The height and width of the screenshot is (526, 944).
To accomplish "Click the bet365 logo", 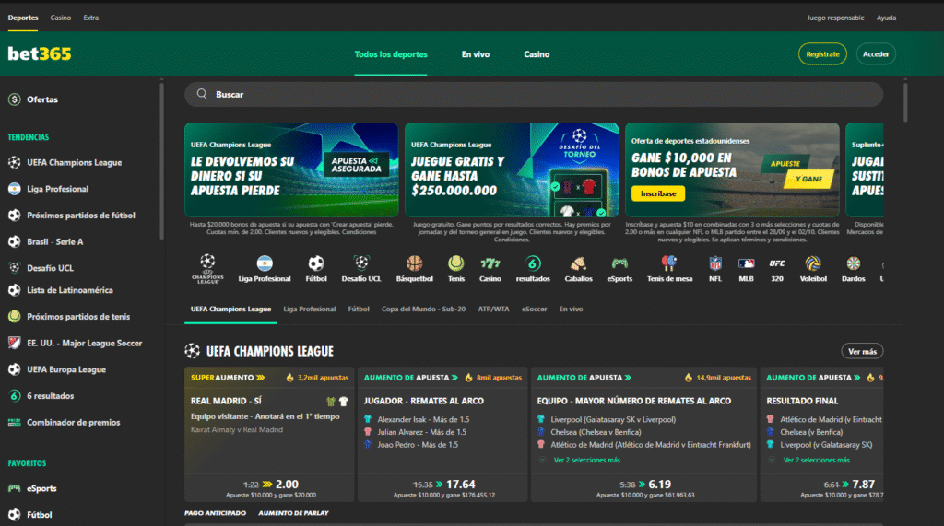I will pyautogui.click(x=39, y=53).
